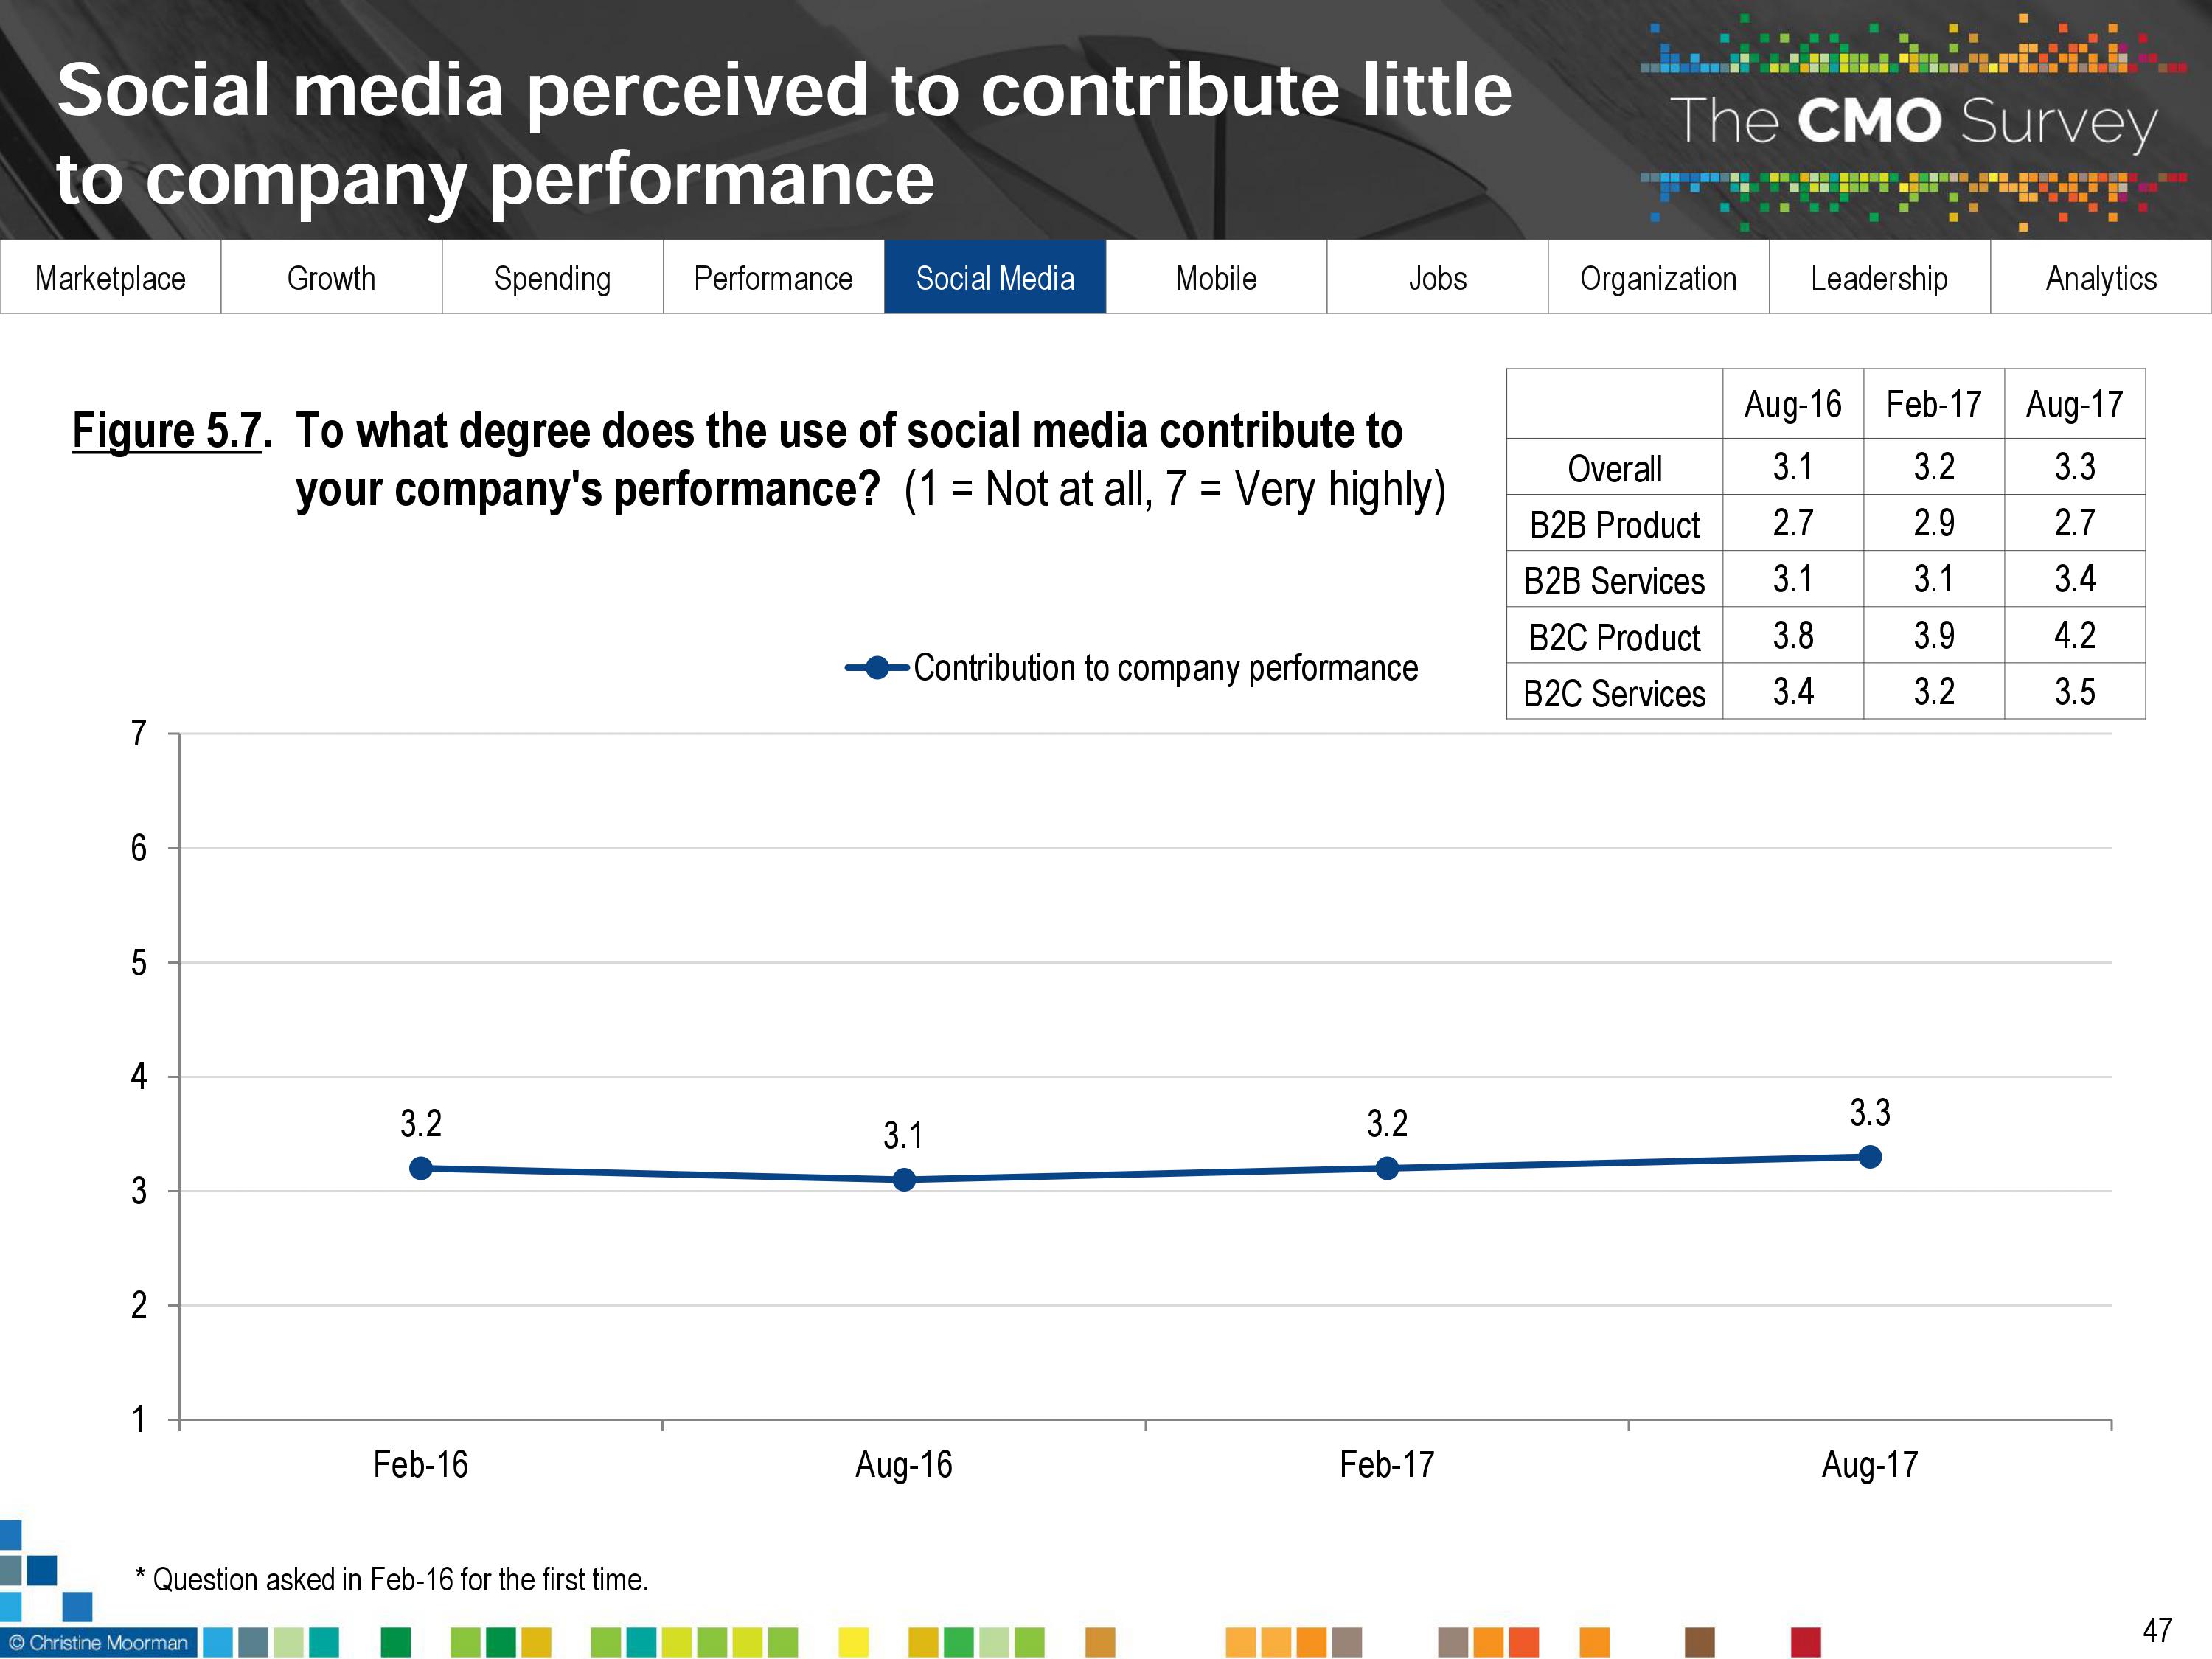The width and height of the screenshot is (2212, 1659).
Task: Select the B2C Product Aug-17 cell showing 4.2
Action: coord(2074,635)
